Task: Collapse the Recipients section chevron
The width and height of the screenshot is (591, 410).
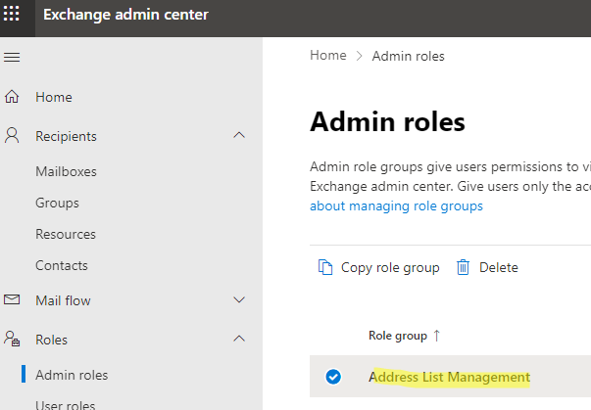Action: point(239,135)
